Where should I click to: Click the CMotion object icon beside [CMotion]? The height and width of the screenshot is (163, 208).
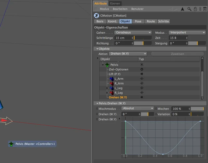coord(96,16)
